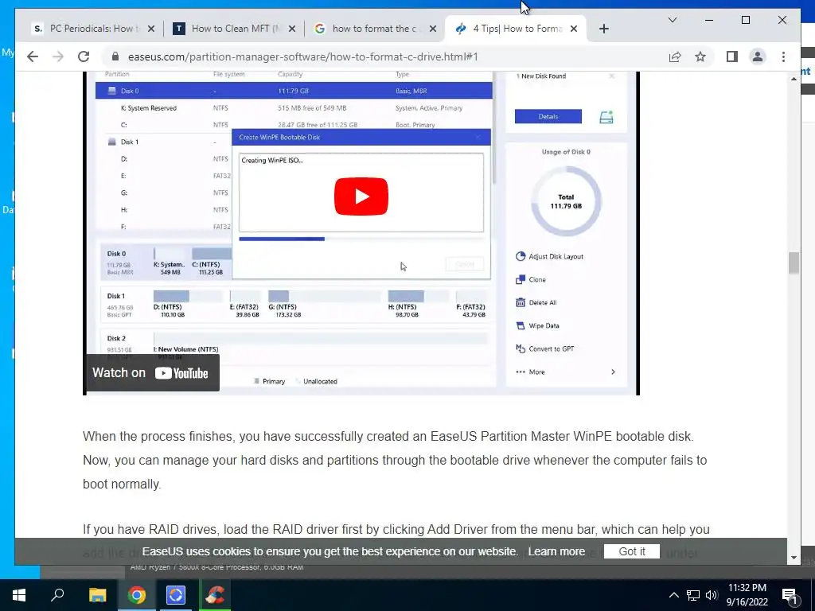The height and width of the screenshot is (611, 815).
Task: Click the scrollbar up arrow
Action: [794, 79]
